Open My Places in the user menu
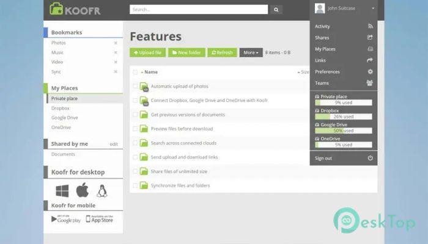The height and width of the screenshot is (244, 428). 325,49
